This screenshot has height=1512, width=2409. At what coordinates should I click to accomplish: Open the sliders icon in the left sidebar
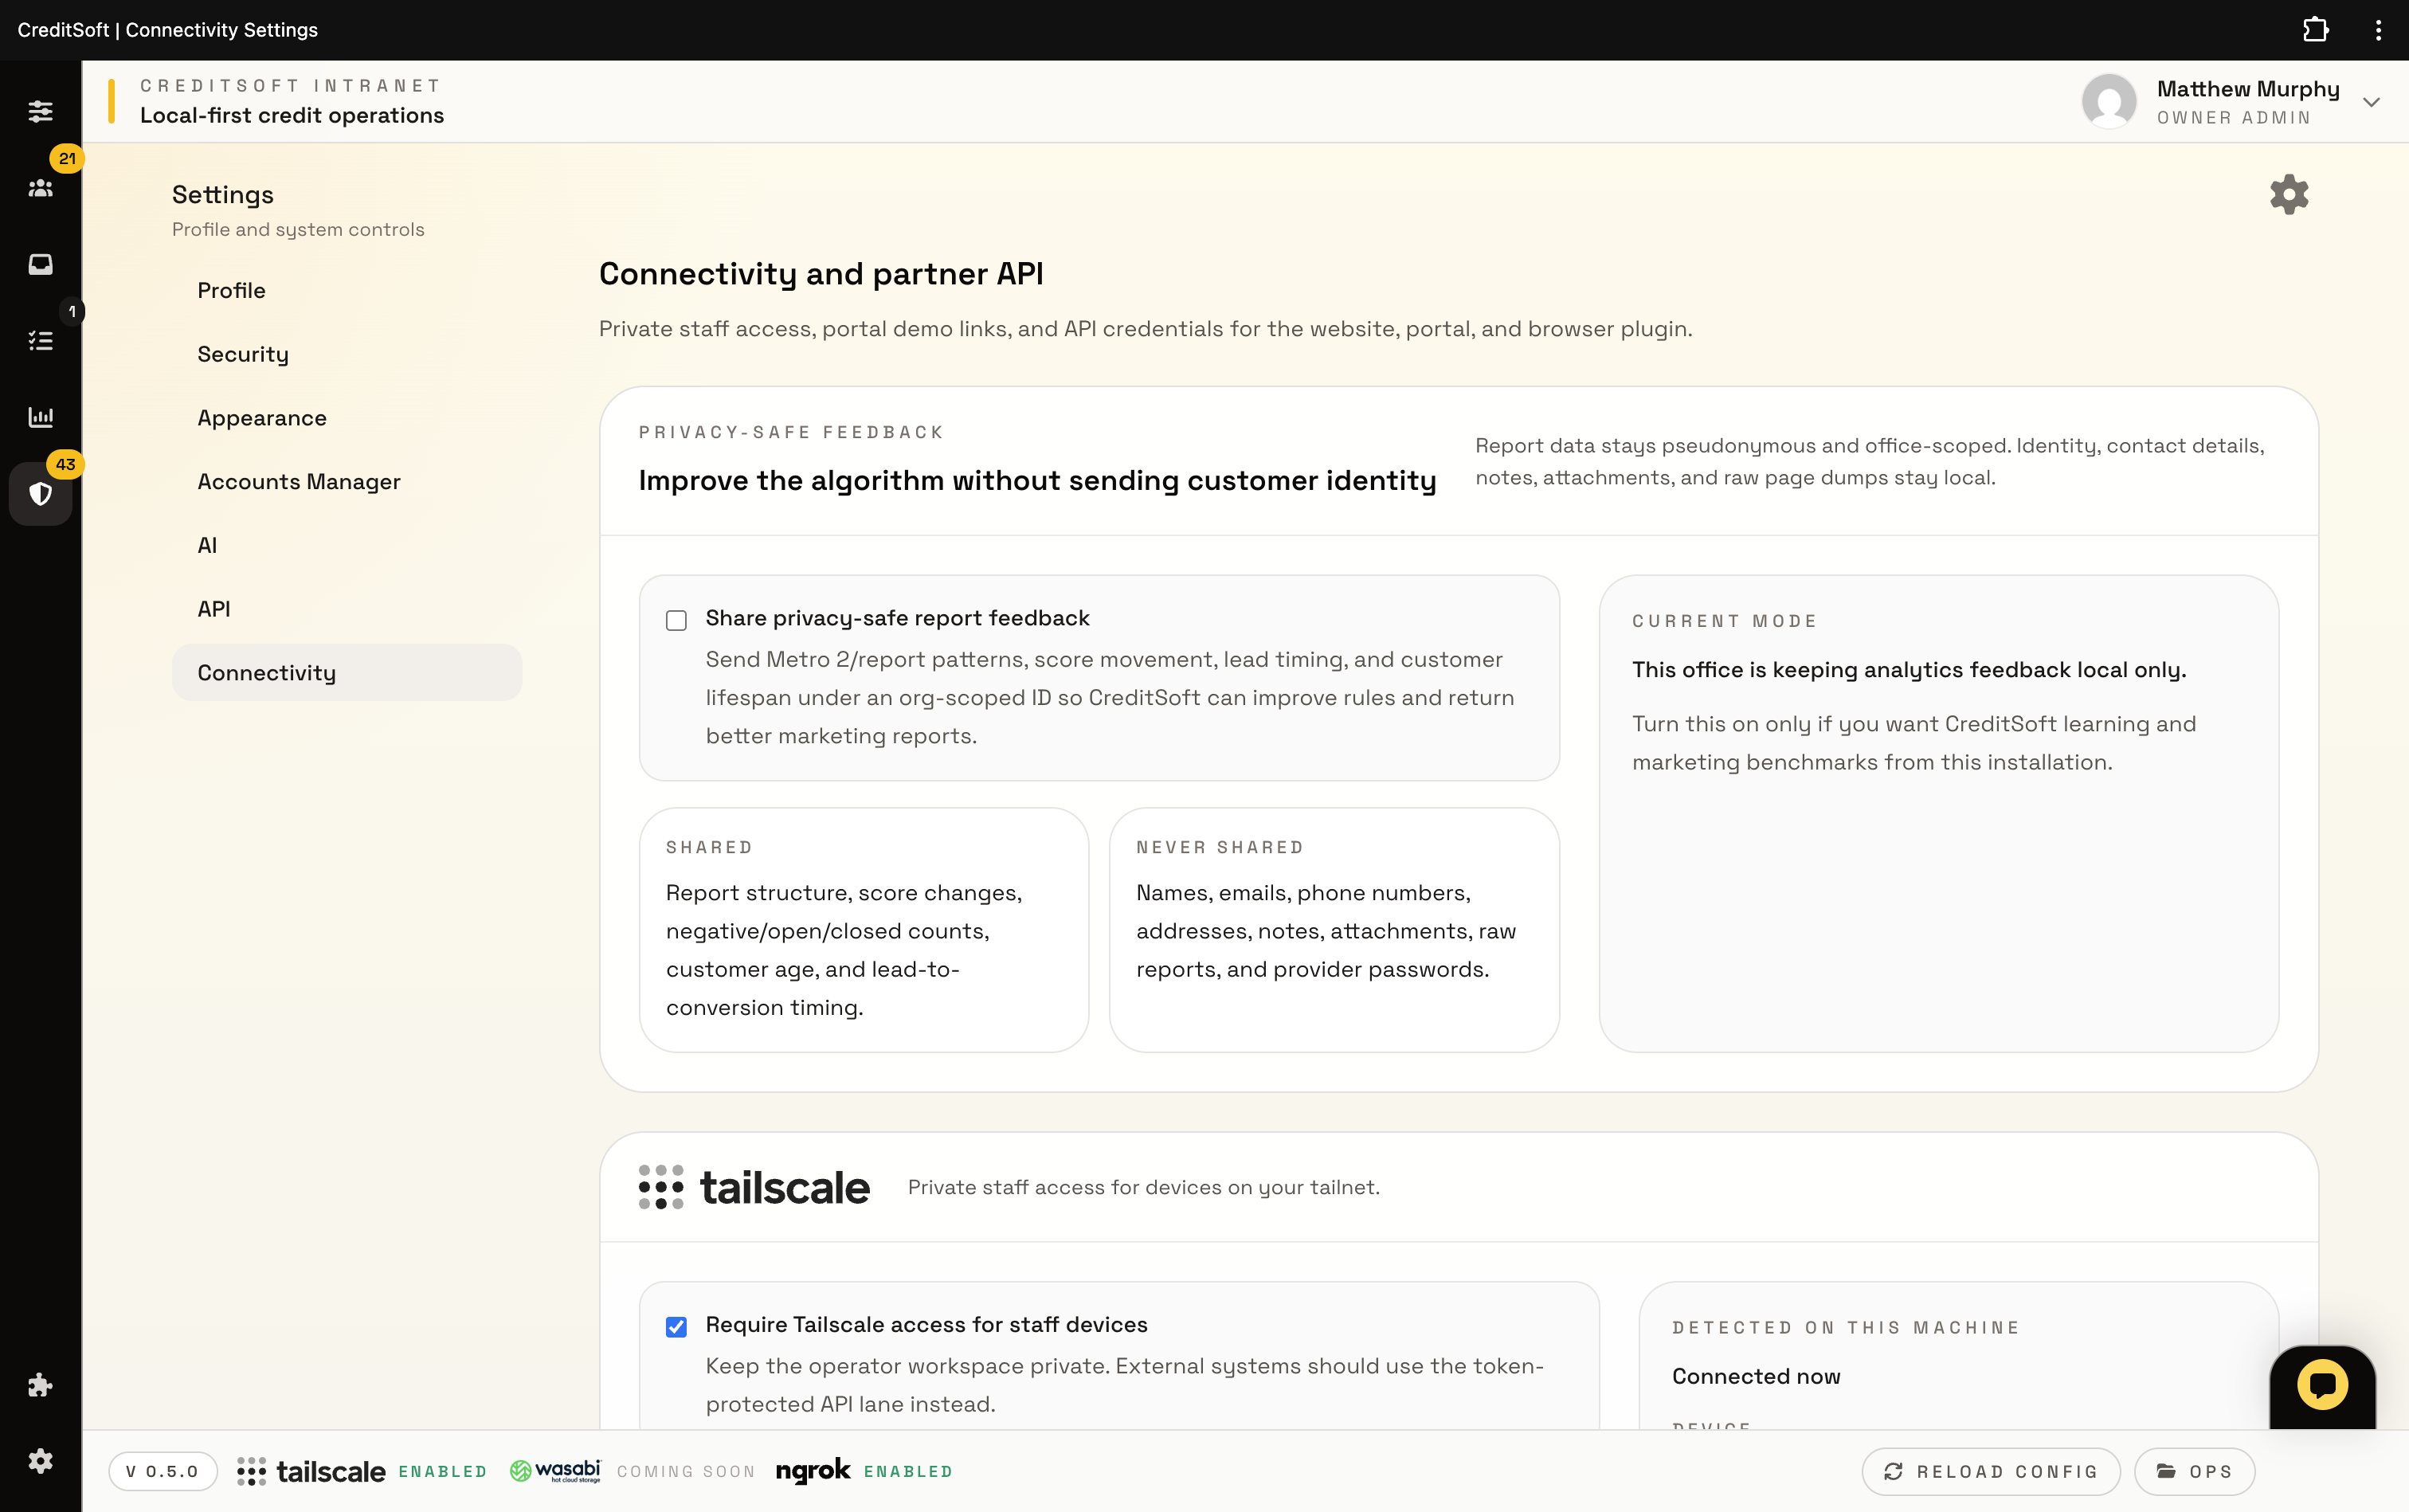click(40, 111)
